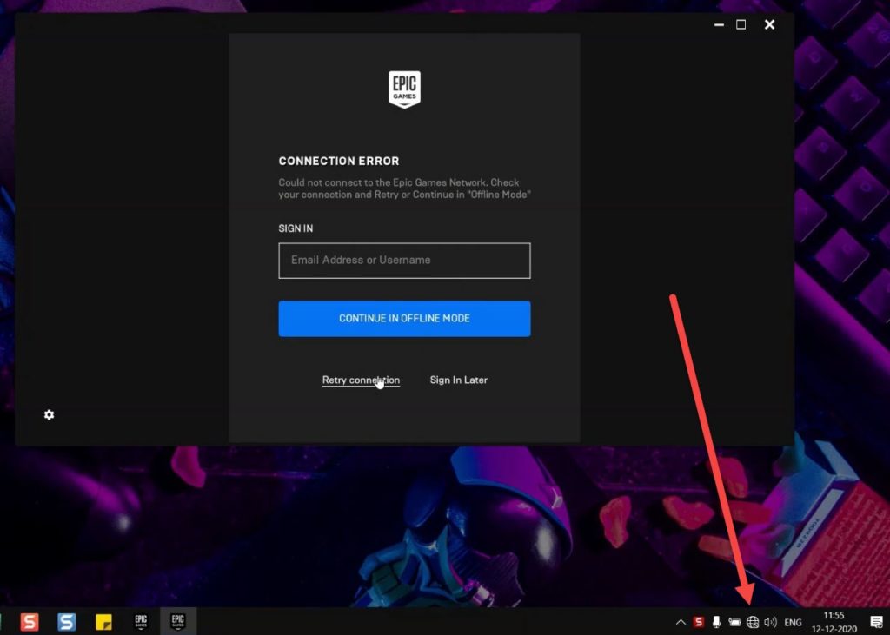This screenshot has width=890, height=635.
Task: Open the first Epic Games taskbar icon
Action: (141, 622)
